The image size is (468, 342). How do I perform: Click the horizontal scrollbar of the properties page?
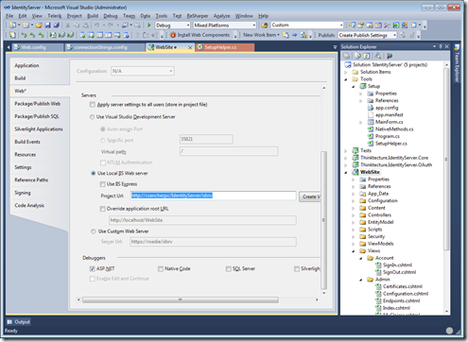point(181,299)
